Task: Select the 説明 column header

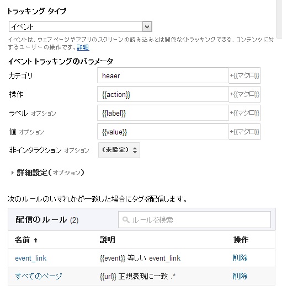Action: click(108, 240)
